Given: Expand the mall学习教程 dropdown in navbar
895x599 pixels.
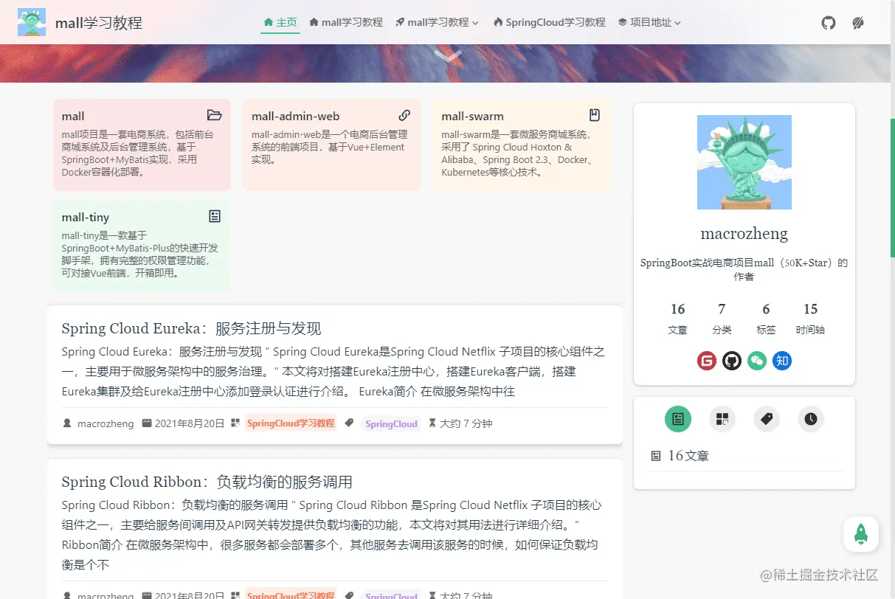Looking at the screenshot, I should (x=438, y=23).
